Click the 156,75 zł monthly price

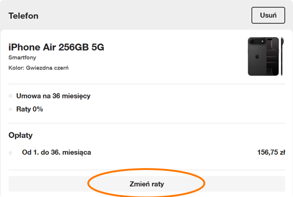pyautogui.click(x=271, y=153)
